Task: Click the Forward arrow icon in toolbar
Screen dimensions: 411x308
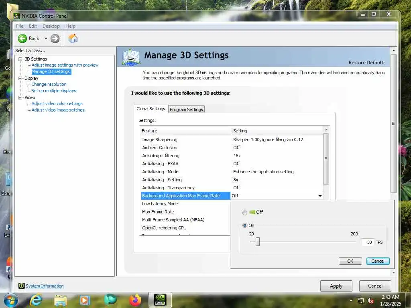Action: pos(55,38)
